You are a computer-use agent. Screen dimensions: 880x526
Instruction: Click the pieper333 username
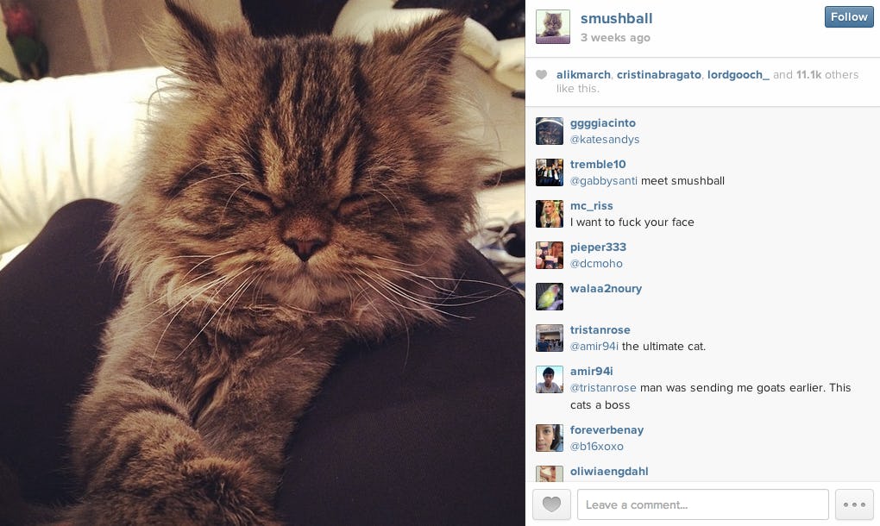pos(598,247)
